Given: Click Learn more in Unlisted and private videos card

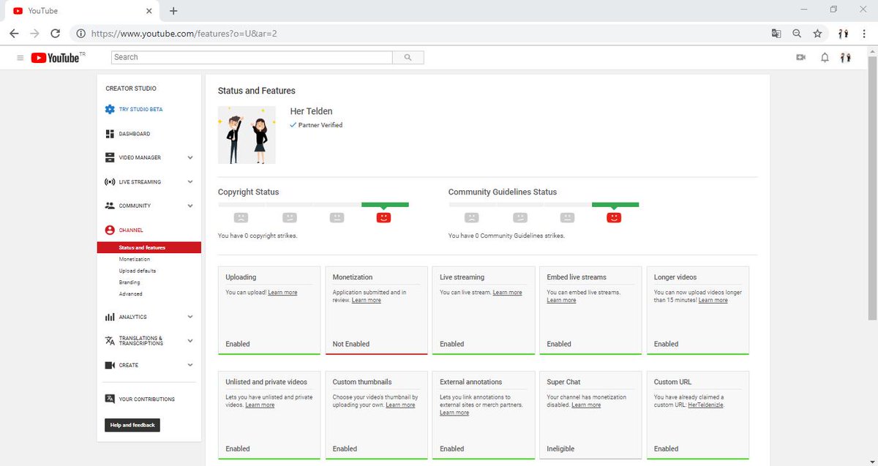Looking at the screenshot, I should point(260,405).
